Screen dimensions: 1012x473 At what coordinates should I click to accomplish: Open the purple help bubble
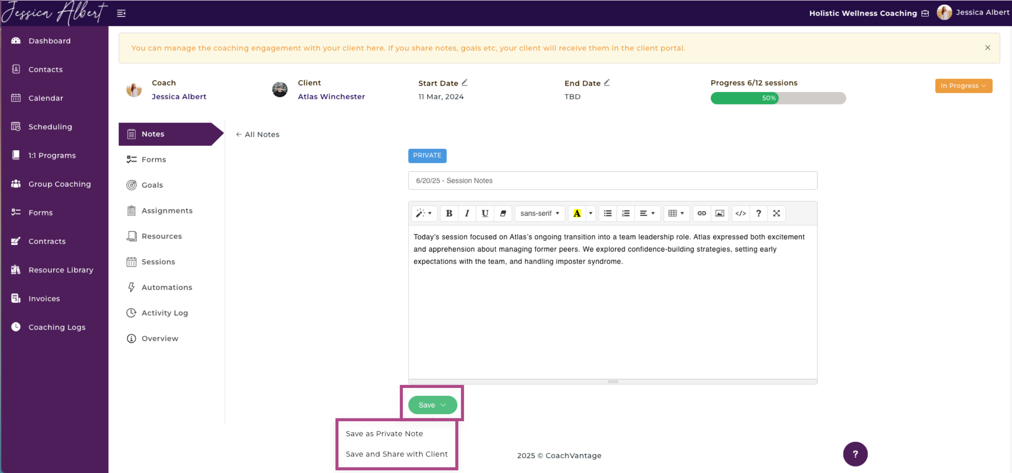pyautogui.click(x=855, y=454)
